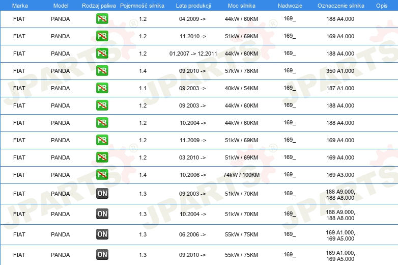Viewport: 398px width, 265px height.
Task: Select PB icon in the 01.2007 -> 12.2011 row
Action: [102, 53]
